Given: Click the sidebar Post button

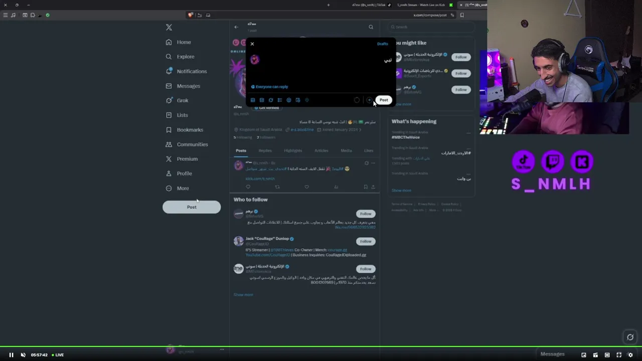Looking at the screenshot, I should [x=192, y=207].
